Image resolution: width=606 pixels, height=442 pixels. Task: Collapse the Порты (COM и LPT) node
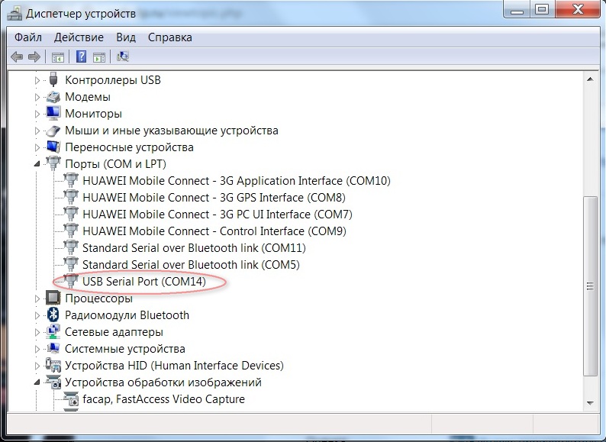[37, 164]
